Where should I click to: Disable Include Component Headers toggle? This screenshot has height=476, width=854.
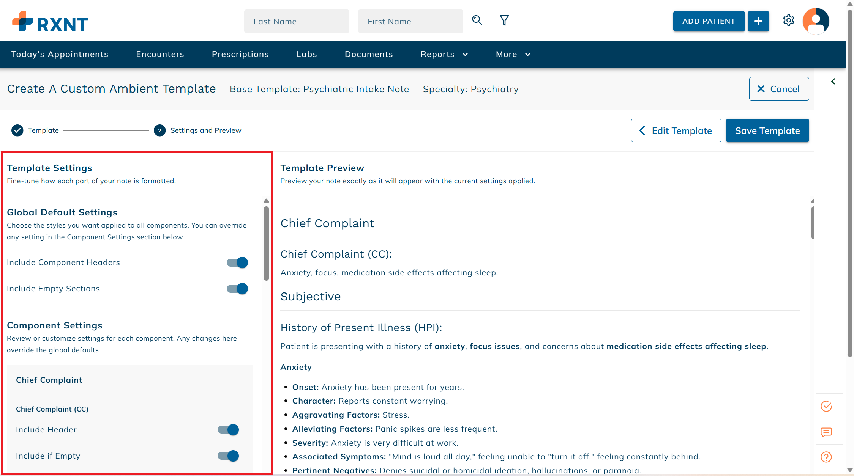pos(237,262)
